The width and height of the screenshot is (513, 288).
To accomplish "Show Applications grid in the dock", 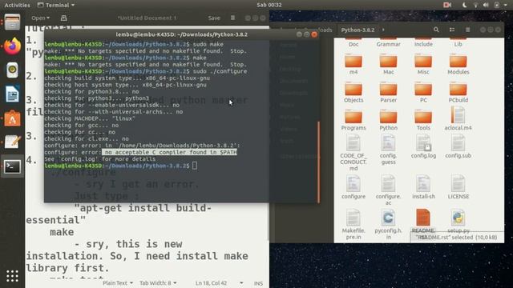I will point(12,276).
